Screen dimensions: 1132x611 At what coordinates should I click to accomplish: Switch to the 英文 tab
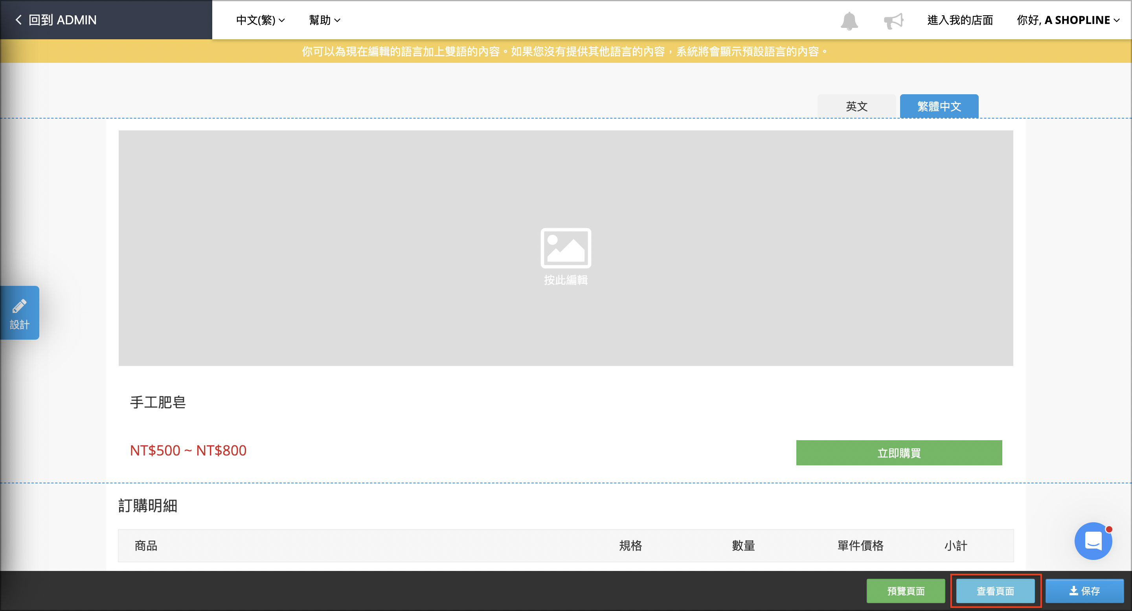point(856,106)
